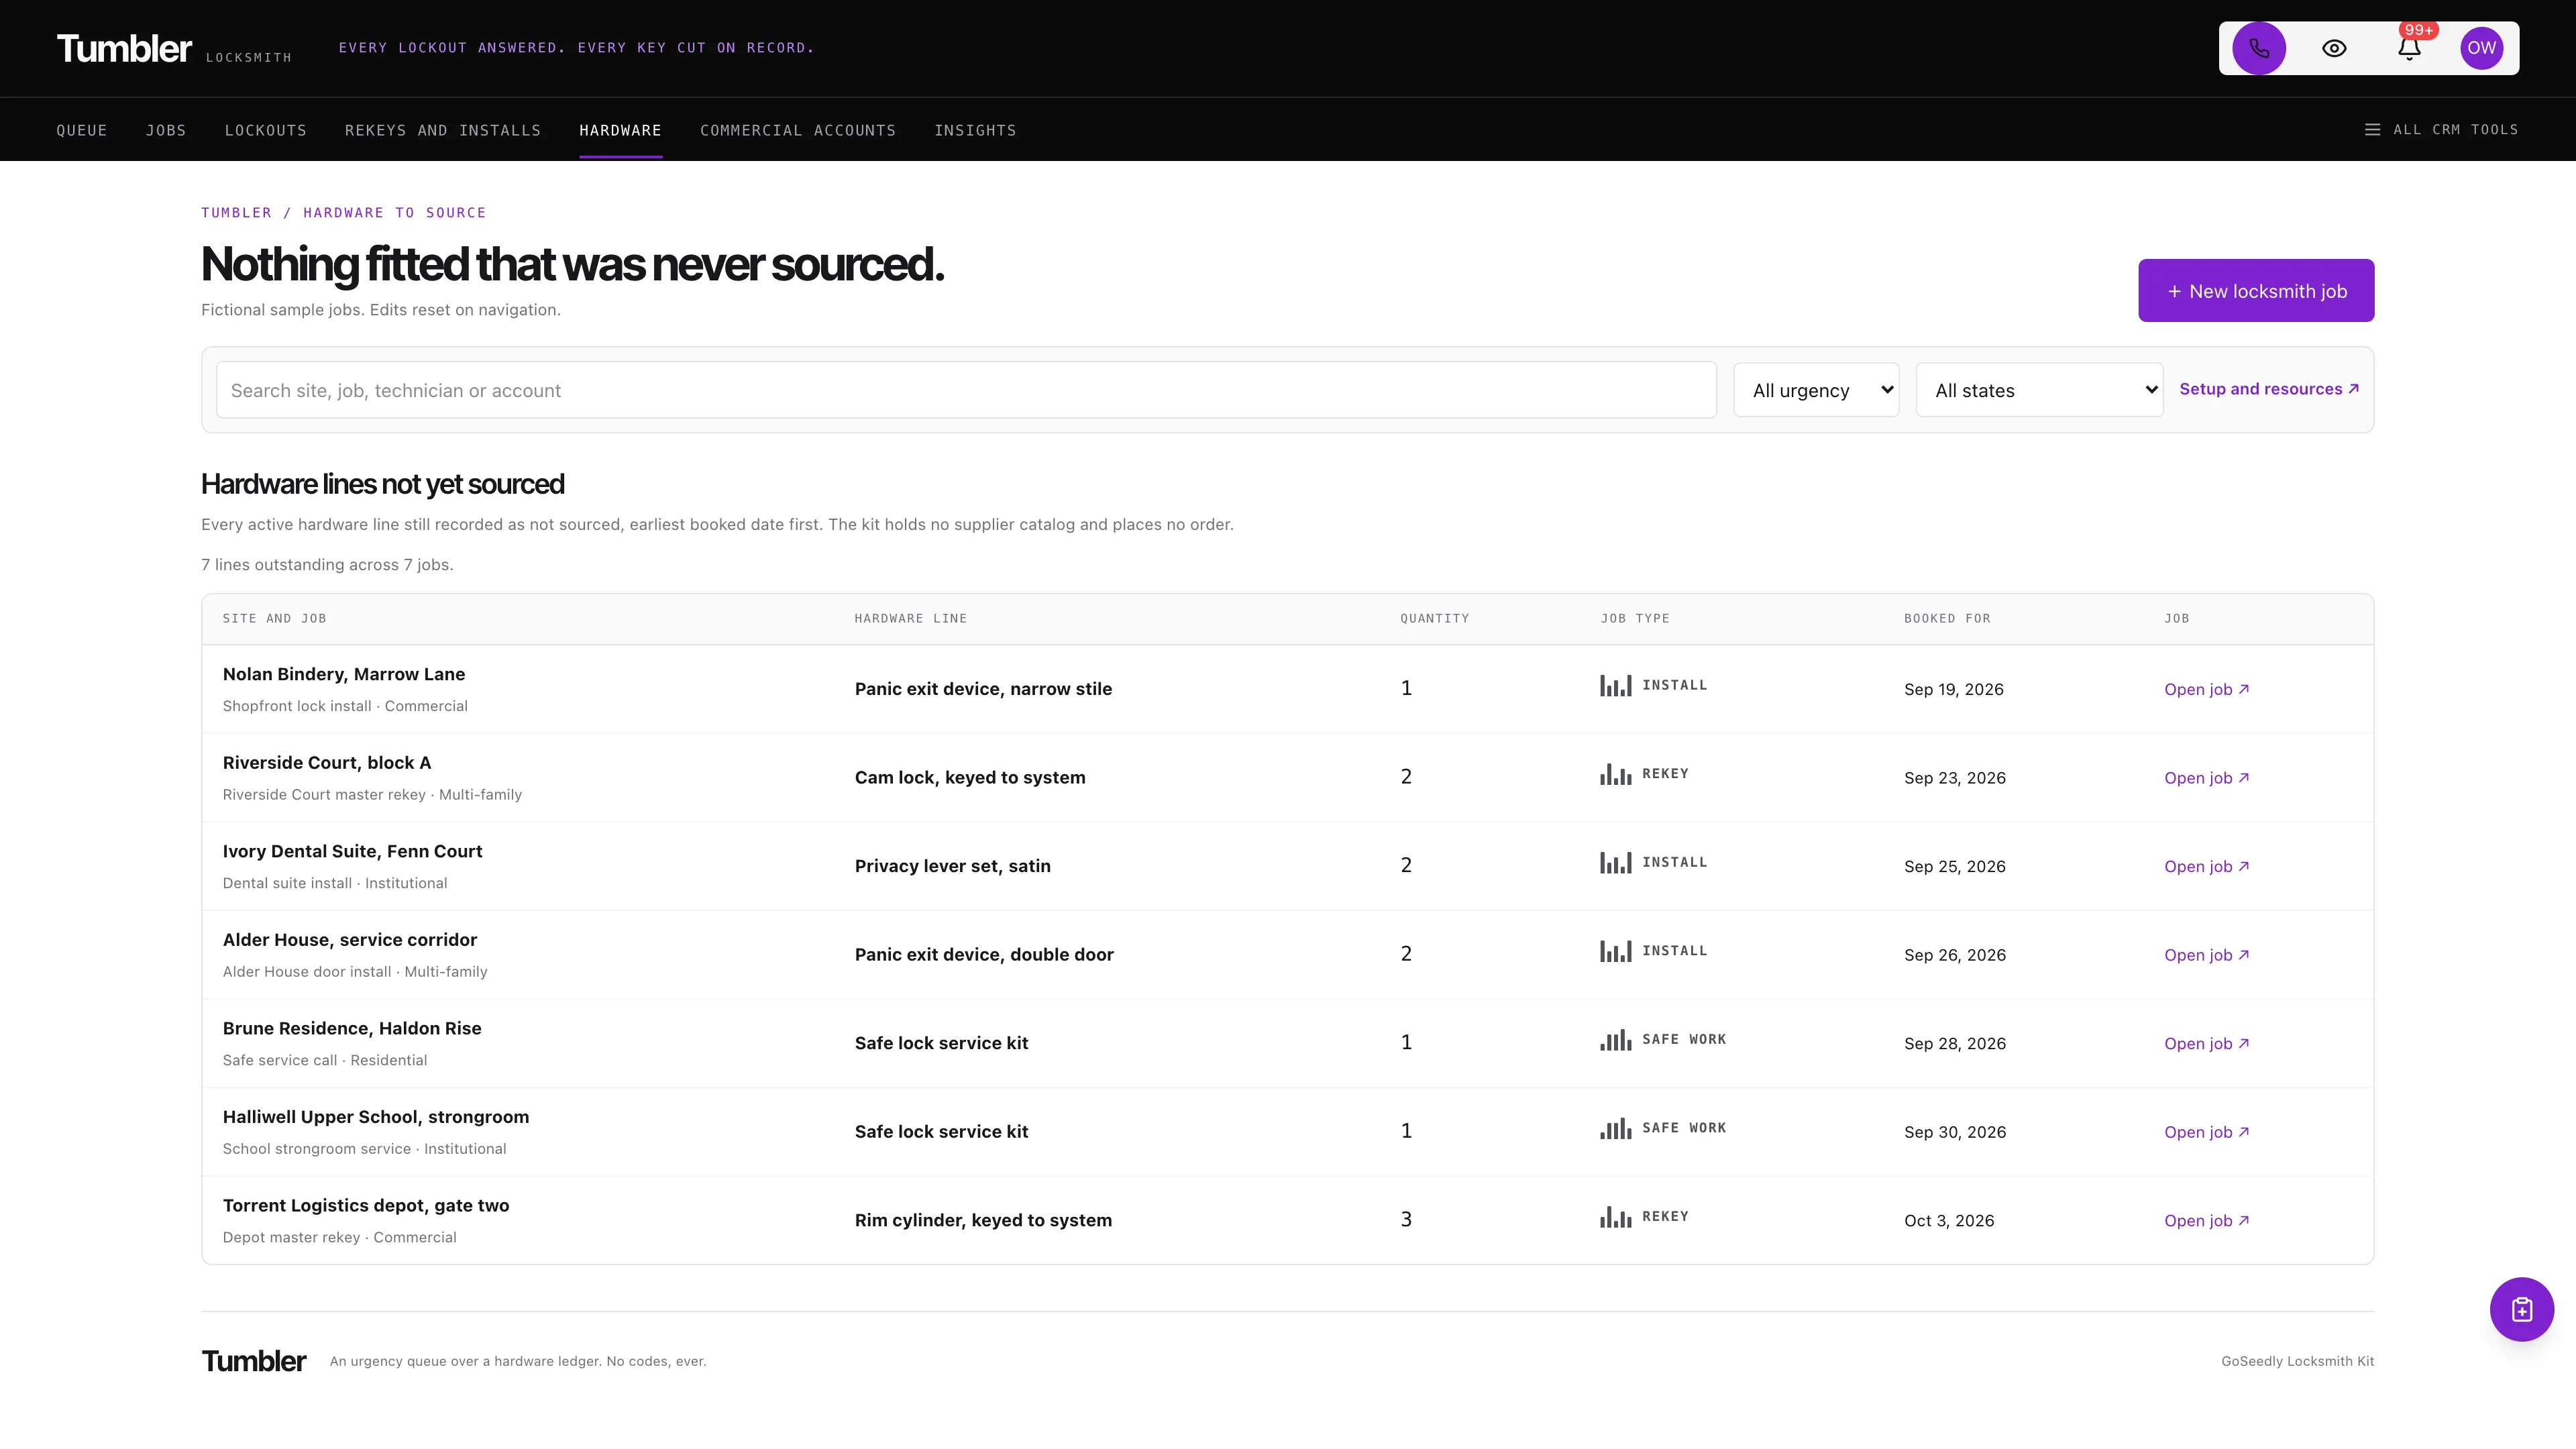Toggle the eye visibility icon in header
Screen dimensions: 2576x1449
[x=2334, y=48]
